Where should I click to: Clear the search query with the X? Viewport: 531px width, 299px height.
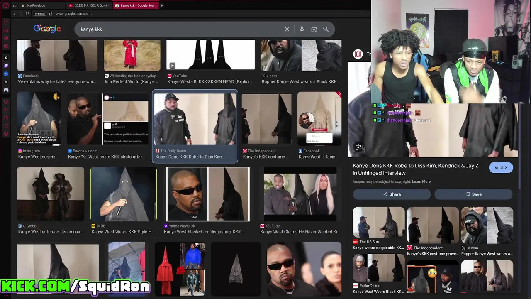(x=287, y=29)
